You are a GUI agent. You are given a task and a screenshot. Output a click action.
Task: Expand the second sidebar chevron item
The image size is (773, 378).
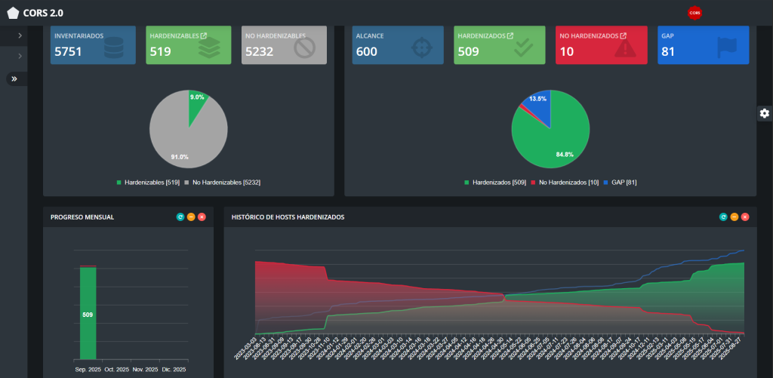tap(20, 57)
